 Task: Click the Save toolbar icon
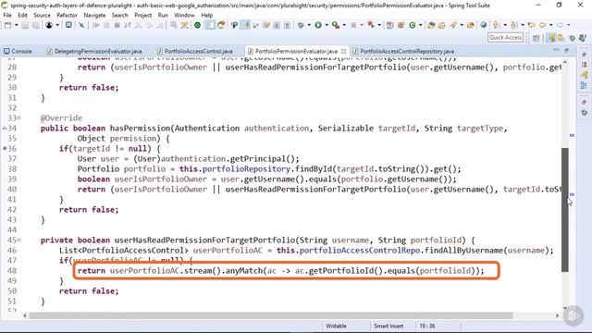[x=25, y=25]
